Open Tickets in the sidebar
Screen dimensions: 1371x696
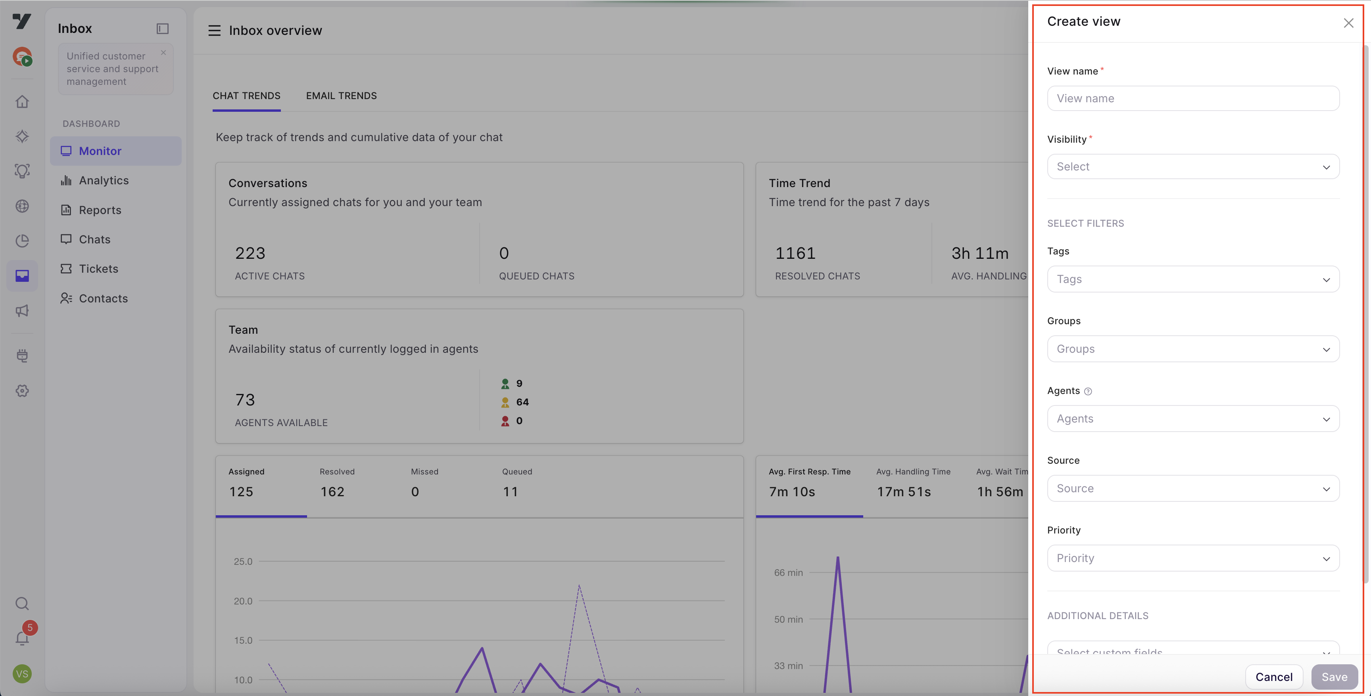[x=115, y=268]
